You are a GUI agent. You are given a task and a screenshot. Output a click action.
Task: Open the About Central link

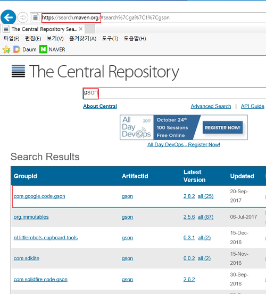[x=100, y=106]
